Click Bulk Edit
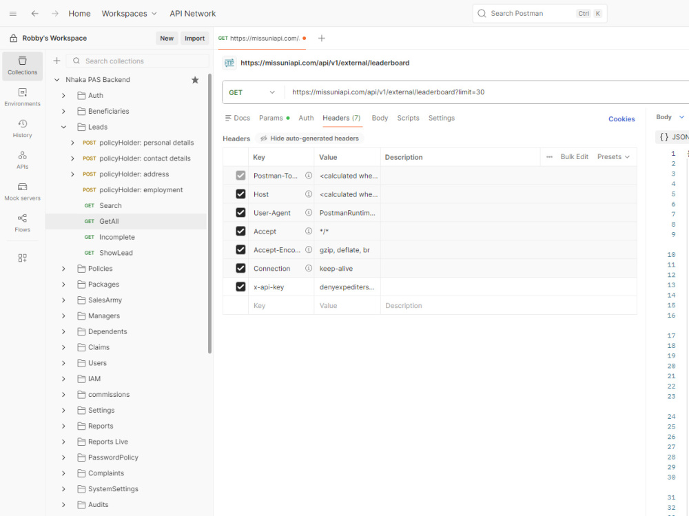 pos(575,157)
